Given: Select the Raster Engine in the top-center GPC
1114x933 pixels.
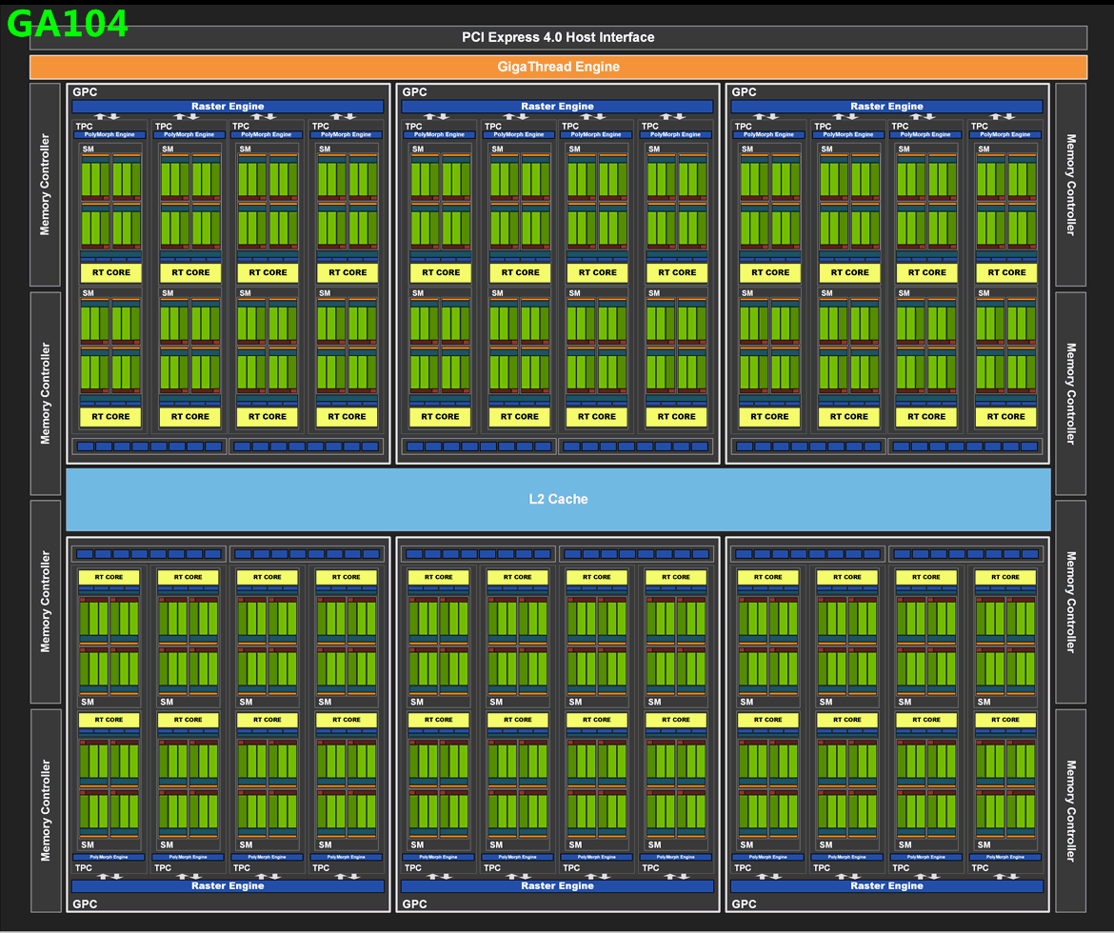Looking at the screenshot, I should (557, 107).
